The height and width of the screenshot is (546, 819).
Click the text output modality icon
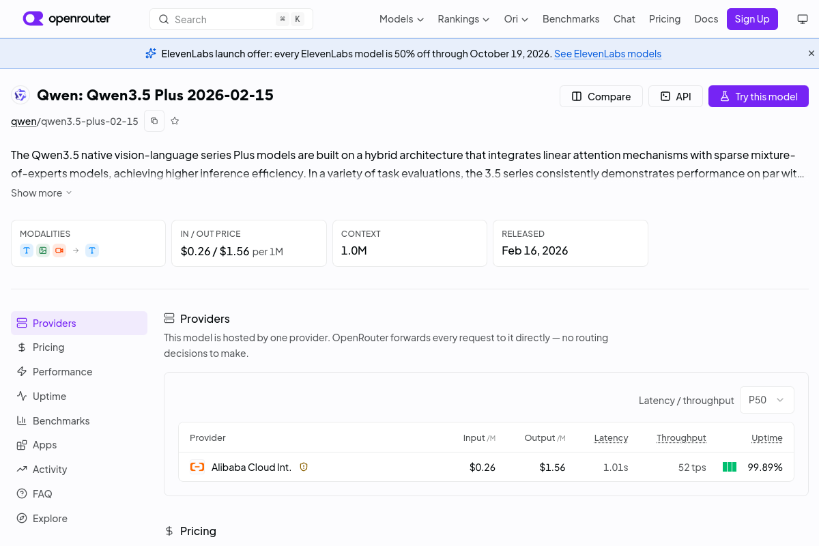pos(92,250)
